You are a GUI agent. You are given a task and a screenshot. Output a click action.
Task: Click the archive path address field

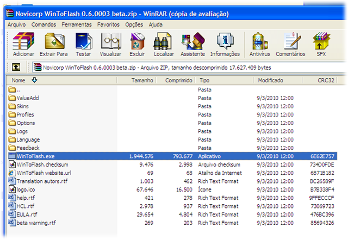pos(189,68)
